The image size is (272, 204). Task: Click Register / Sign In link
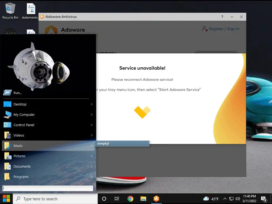(x=224, y=29)
